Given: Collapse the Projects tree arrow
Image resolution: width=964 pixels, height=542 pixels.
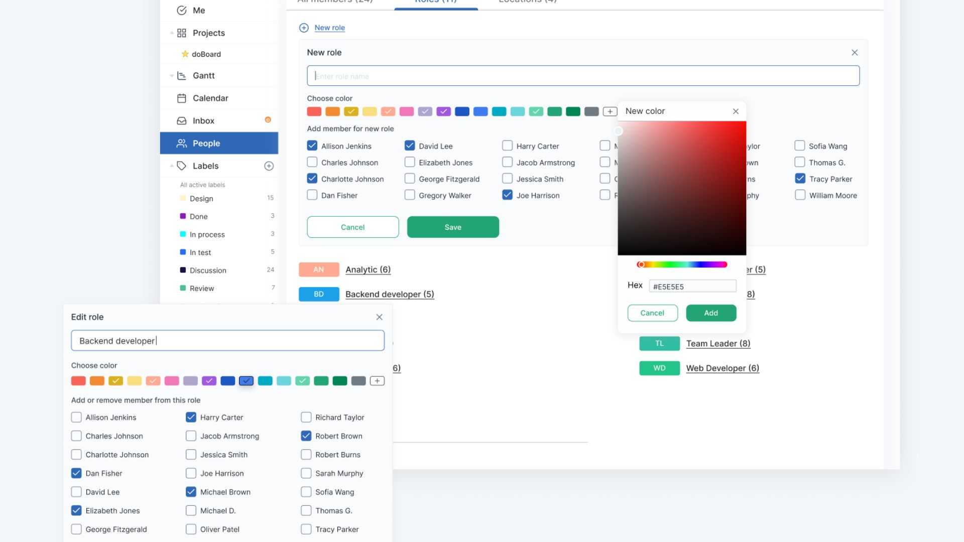Looking at the screenshot, I should [x=172, y=33].
